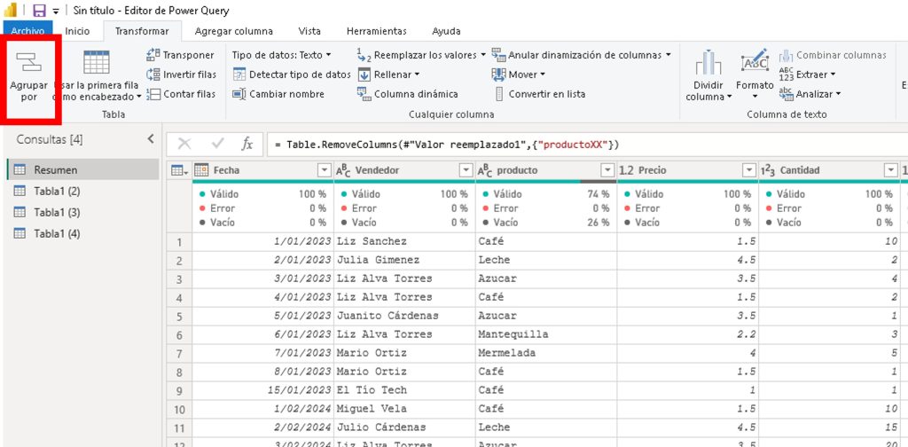This screenshot has height=447, width=908.
Task: Open Tipo de datos: Texto dropdown
Action: point(282,55)
